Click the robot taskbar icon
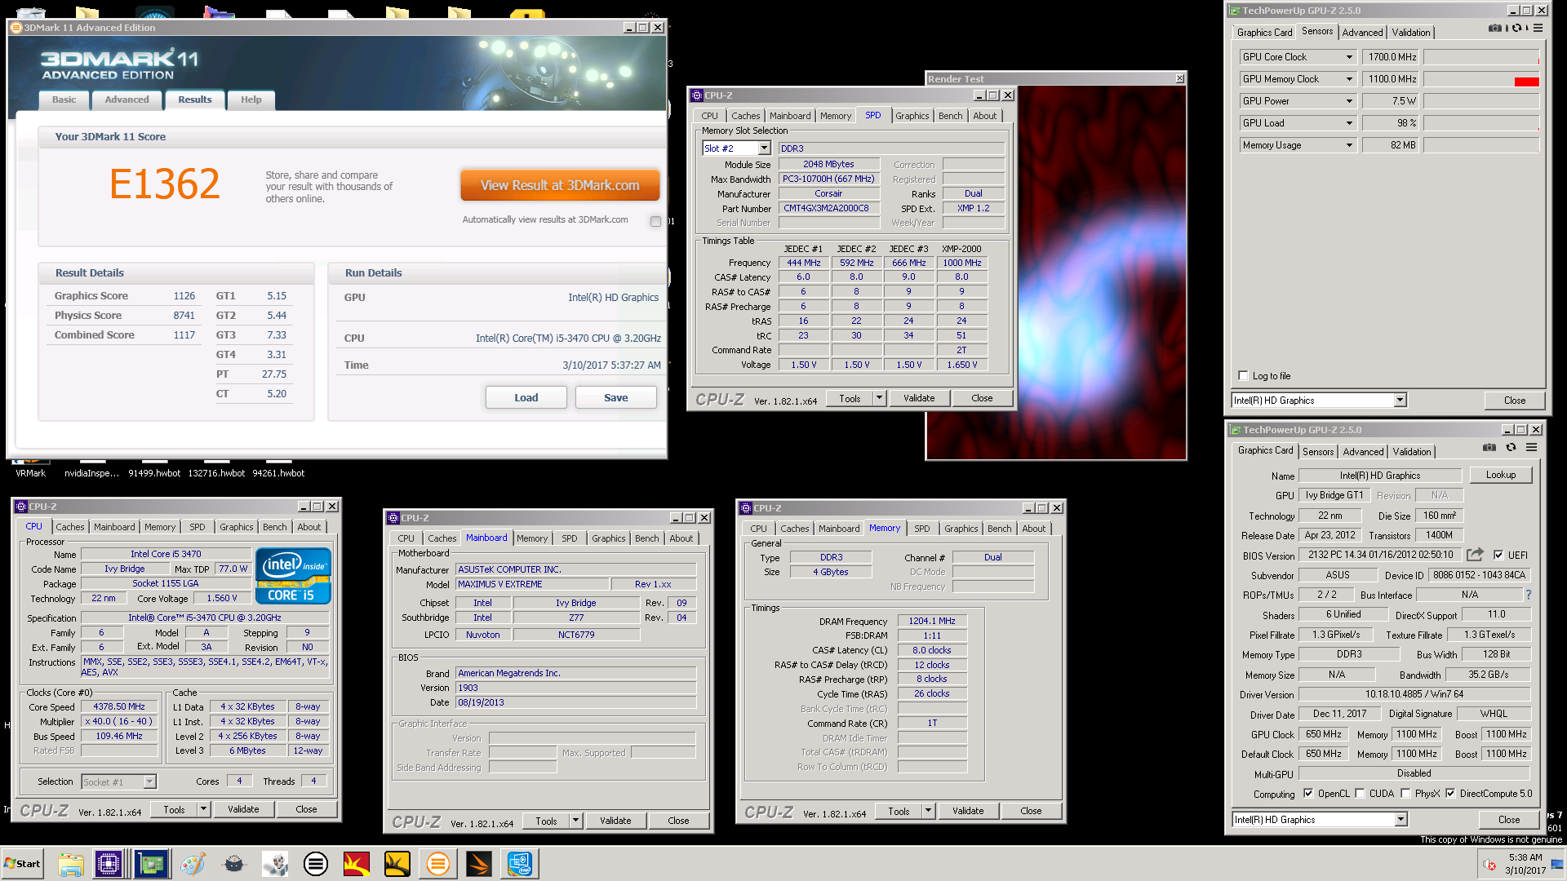 click(x=275, y=864)
